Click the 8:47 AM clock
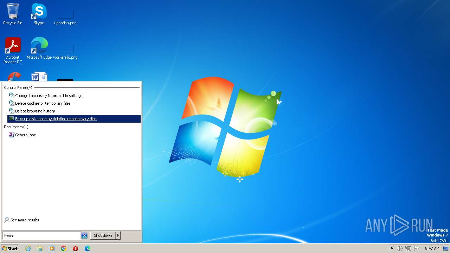 432,248
